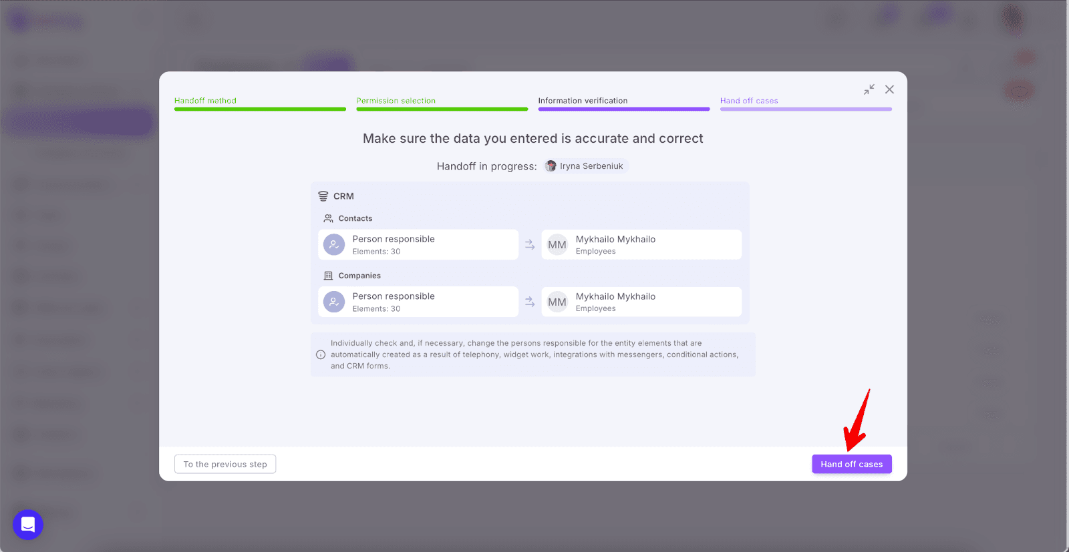Select the Handoff method step tab
Screen dimensions: 1069x552
(260, 102)
